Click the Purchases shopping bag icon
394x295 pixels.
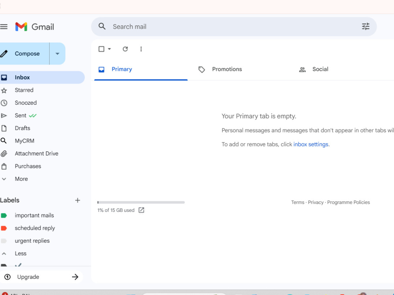[4, 166]
